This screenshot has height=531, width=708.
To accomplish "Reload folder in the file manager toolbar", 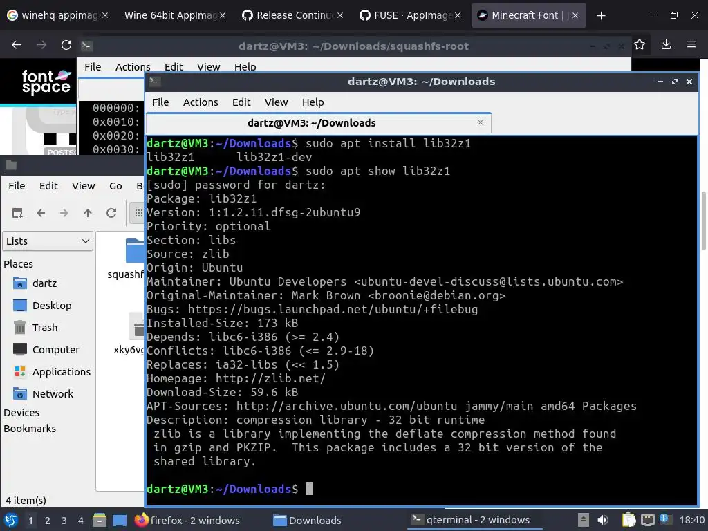I will 111,213.
